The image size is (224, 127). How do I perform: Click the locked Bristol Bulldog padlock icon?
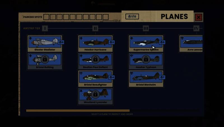45,59
